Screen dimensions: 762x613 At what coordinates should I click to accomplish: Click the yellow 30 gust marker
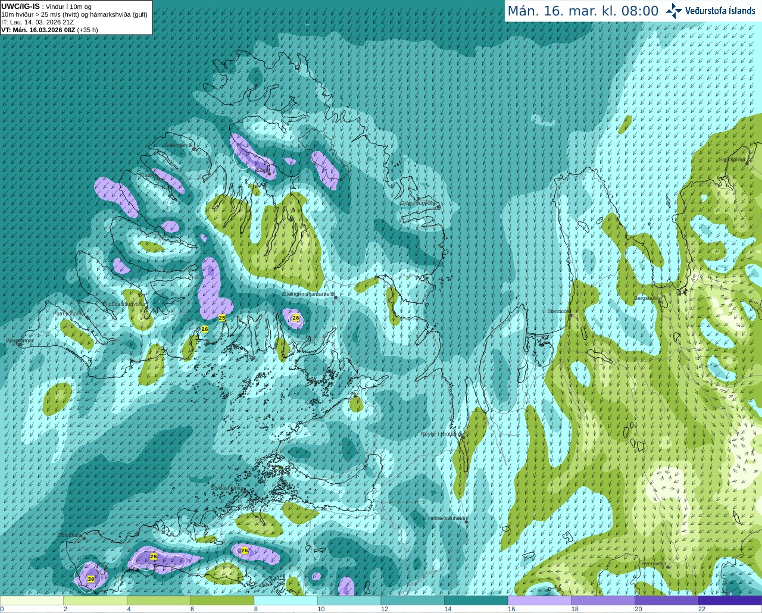[91, 578]
